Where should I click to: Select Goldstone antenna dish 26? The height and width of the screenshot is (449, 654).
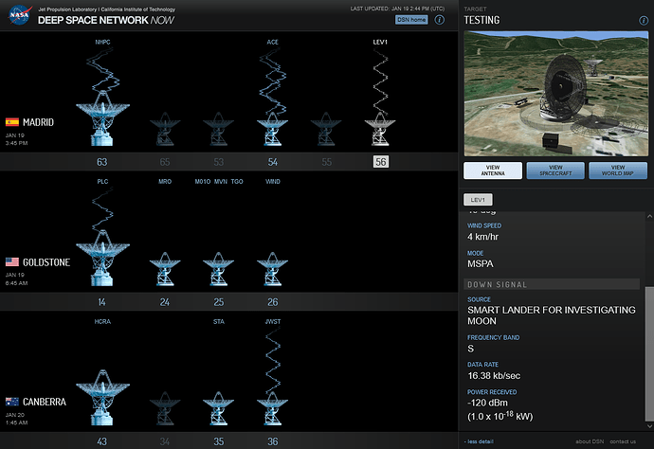pyautogui.click(x=272, y=269)
